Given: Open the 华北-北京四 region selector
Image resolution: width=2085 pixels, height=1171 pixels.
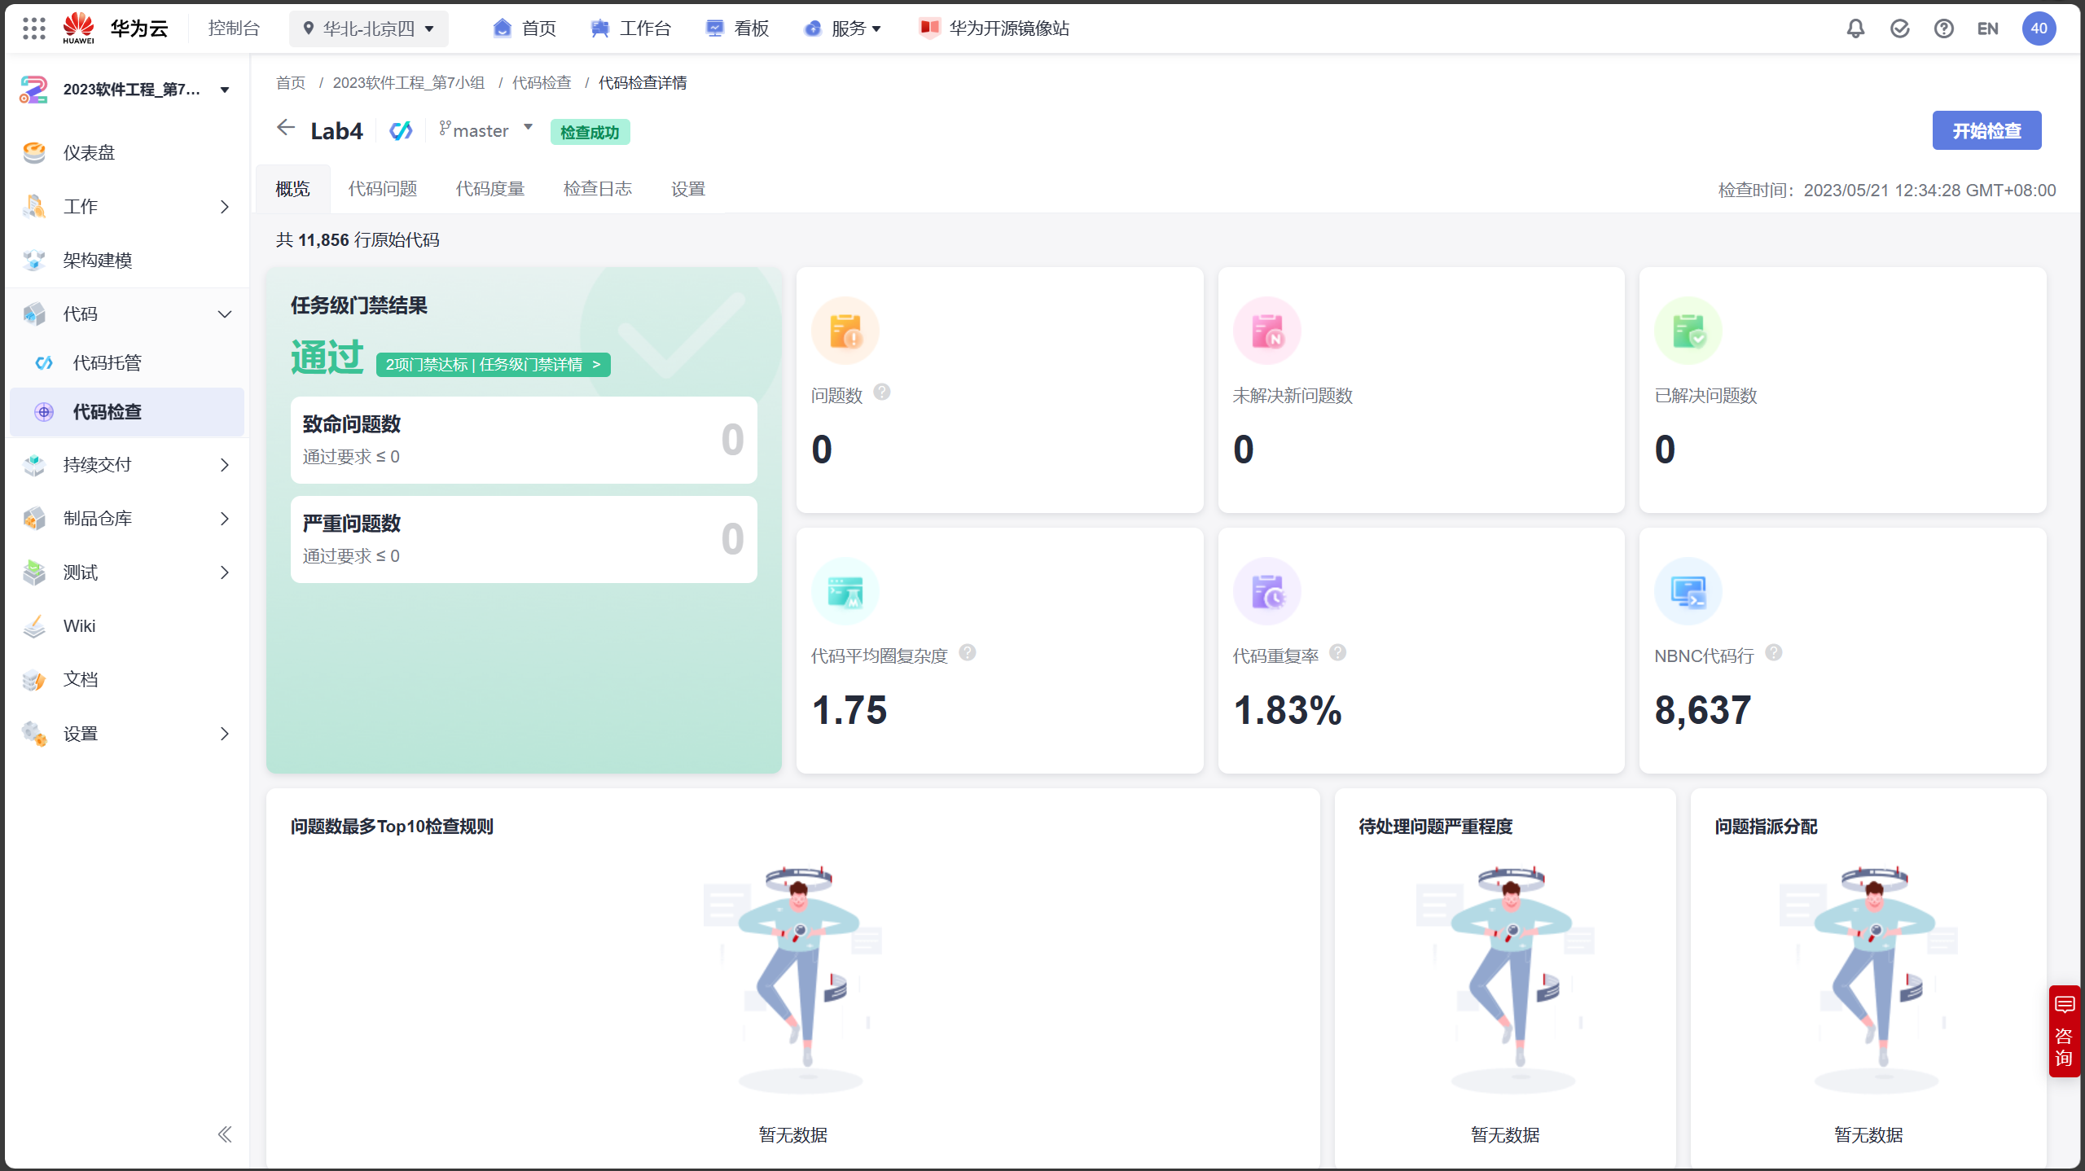Looking at the screenshot, I should (369, 29).
